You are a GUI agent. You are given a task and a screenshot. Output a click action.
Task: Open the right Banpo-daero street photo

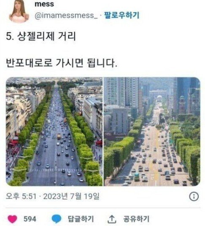click(152, 131)
